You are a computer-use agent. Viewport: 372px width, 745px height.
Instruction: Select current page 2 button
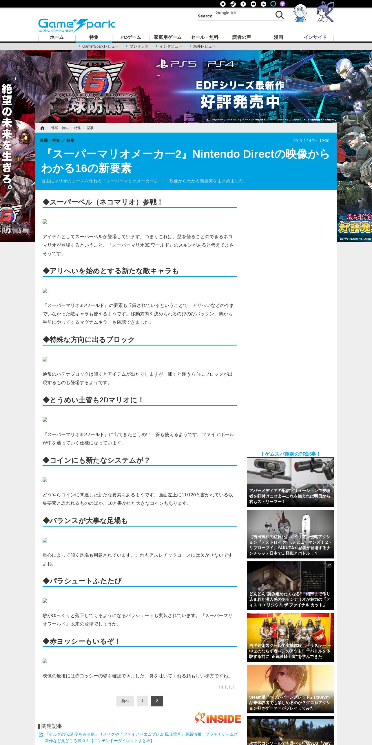click(x=157, y=701)
